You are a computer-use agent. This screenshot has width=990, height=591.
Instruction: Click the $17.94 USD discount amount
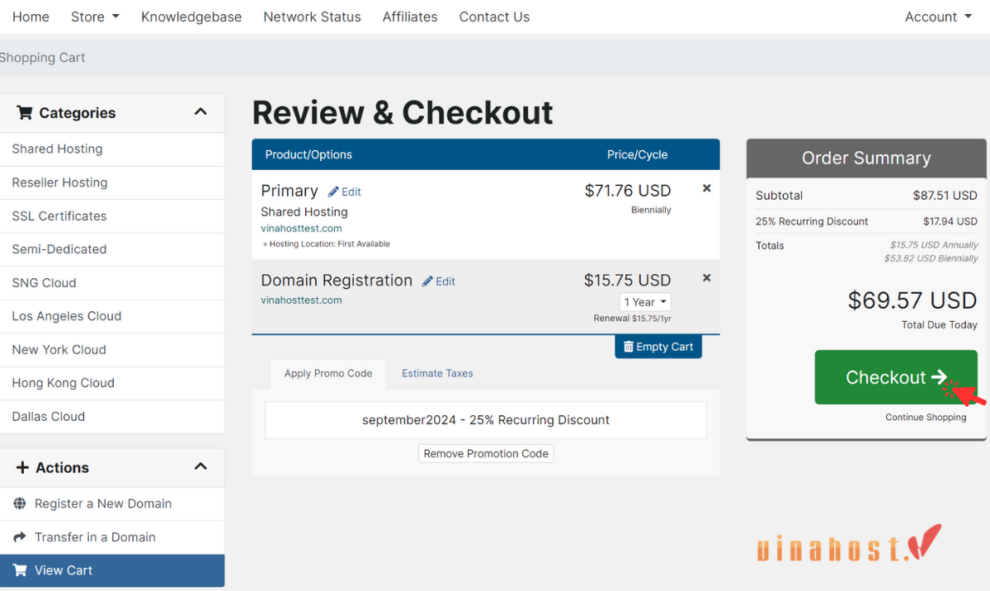pos(950,221)
